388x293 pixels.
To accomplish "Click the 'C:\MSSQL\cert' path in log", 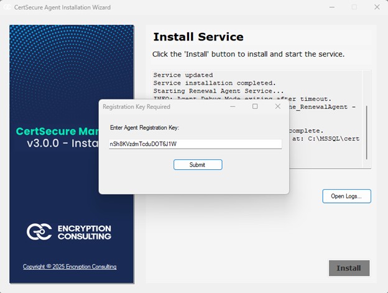I will coord(333,139).
